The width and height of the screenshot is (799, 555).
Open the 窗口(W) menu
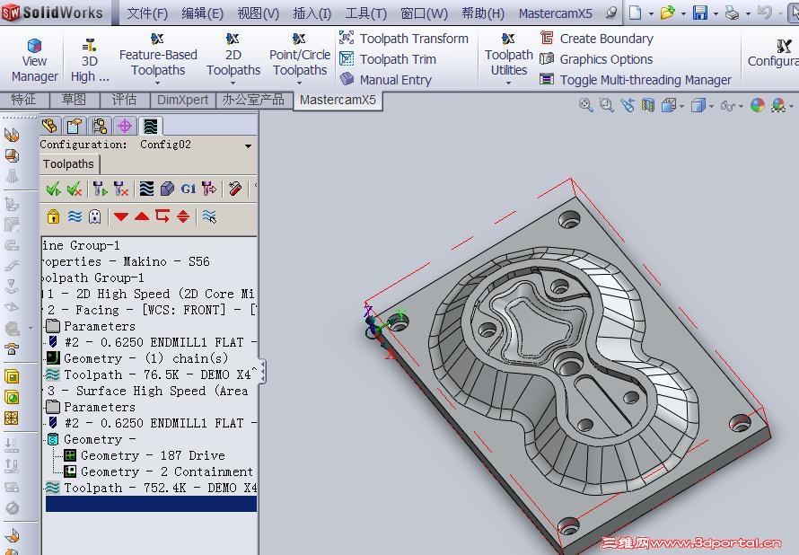click(424, 13)
